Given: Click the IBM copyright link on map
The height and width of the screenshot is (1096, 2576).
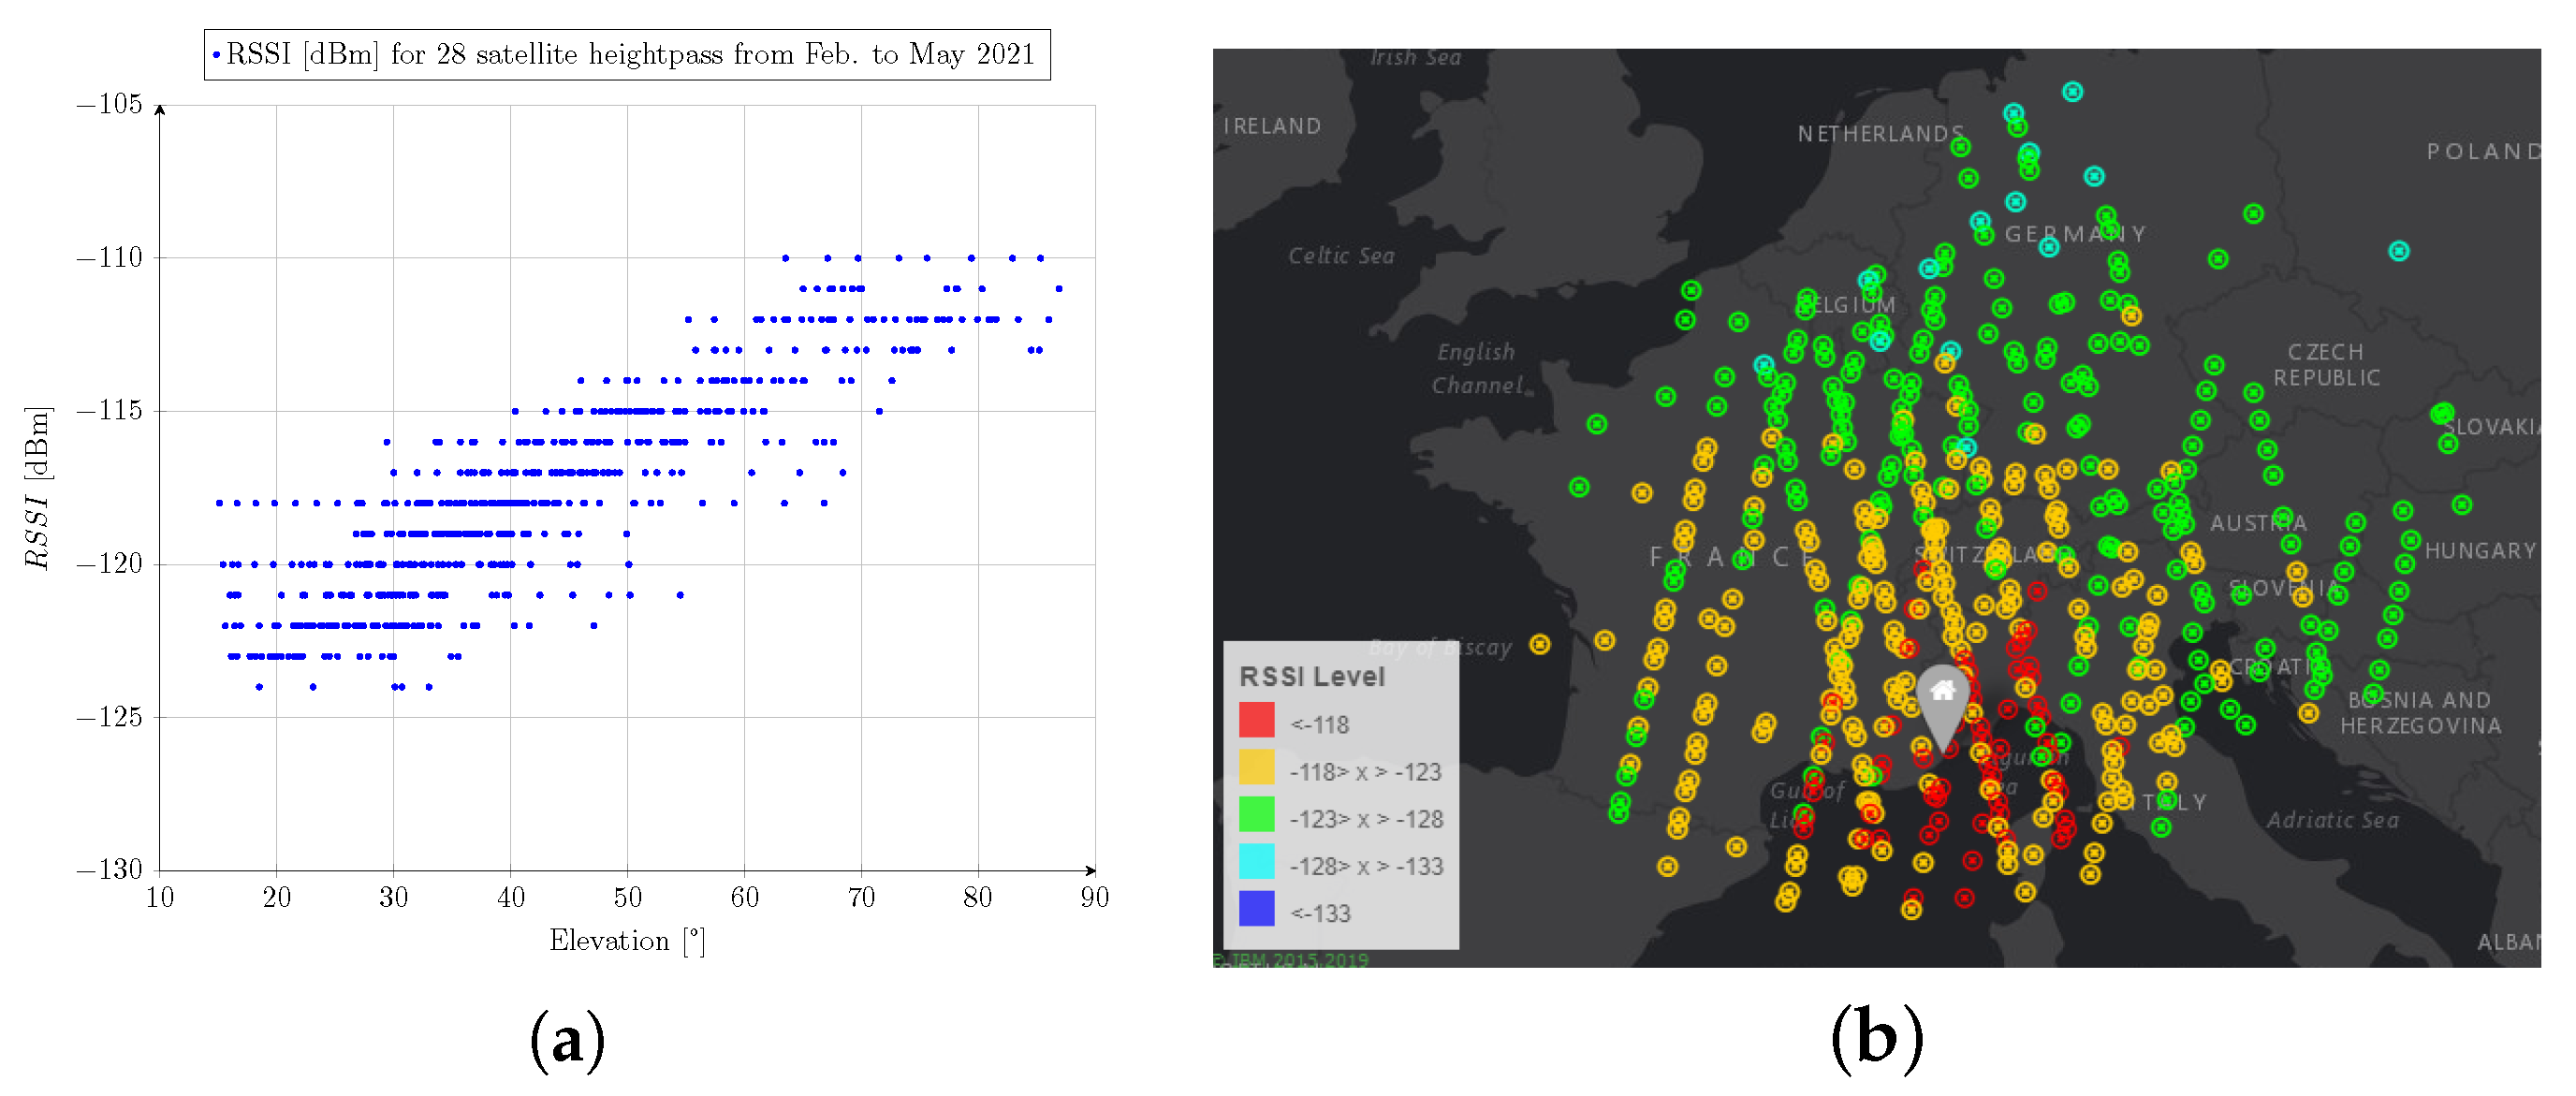Looking at the screenshot, I should pyautogui.click(x=1290, y=960).
